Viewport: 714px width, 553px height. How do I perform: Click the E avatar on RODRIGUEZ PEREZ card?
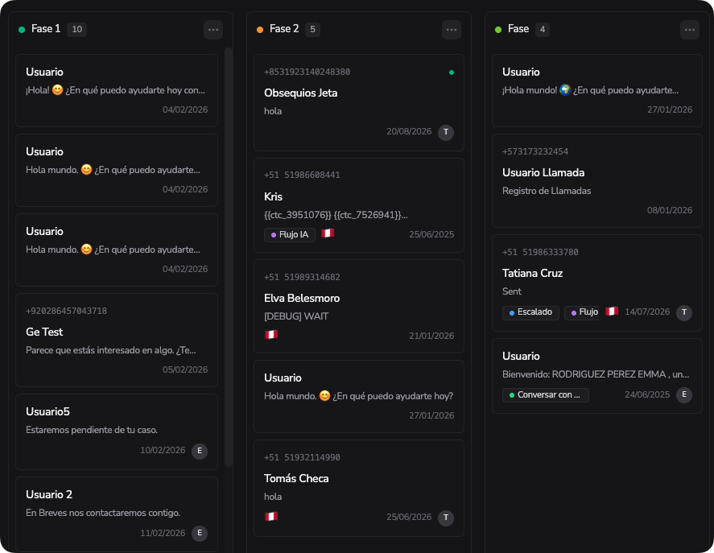pos(684,395)
